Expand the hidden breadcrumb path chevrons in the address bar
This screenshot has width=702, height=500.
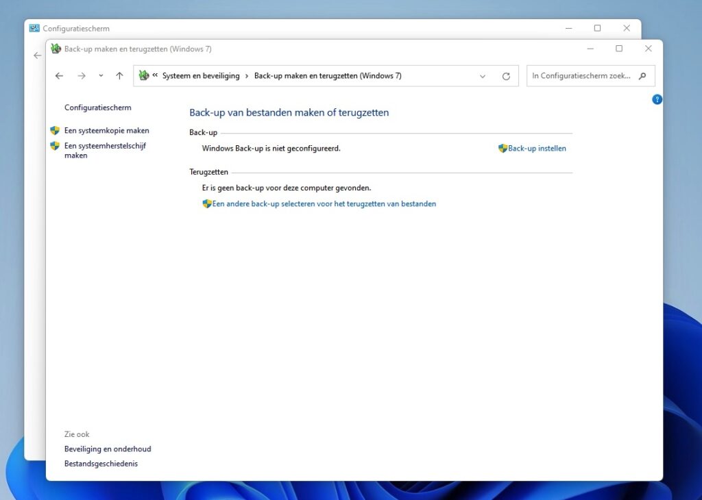[x=155, y=75]
